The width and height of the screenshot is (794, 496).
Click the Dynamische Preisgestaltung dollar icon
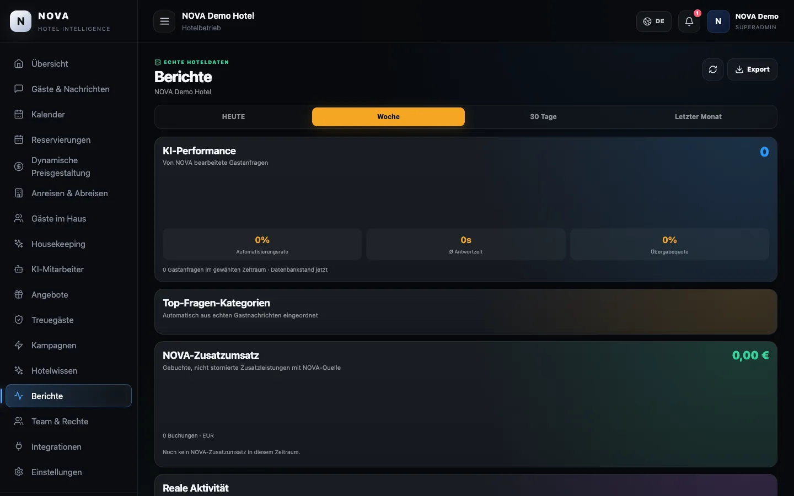tap(19, 166)
